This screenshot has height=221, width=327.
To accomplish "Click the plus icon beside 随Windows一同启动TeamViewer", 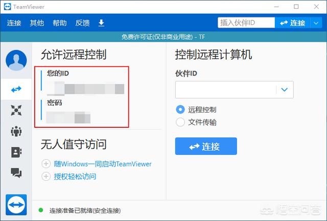I will click(x=46, y=164).
